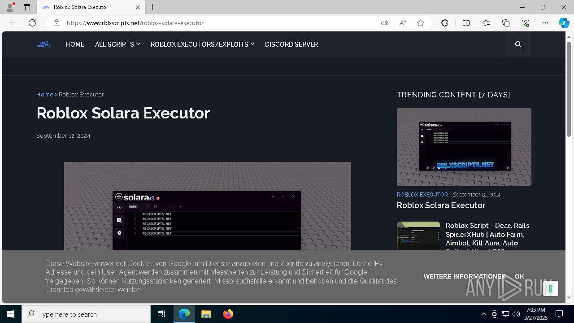Open network status in system tray

(505, 314)
